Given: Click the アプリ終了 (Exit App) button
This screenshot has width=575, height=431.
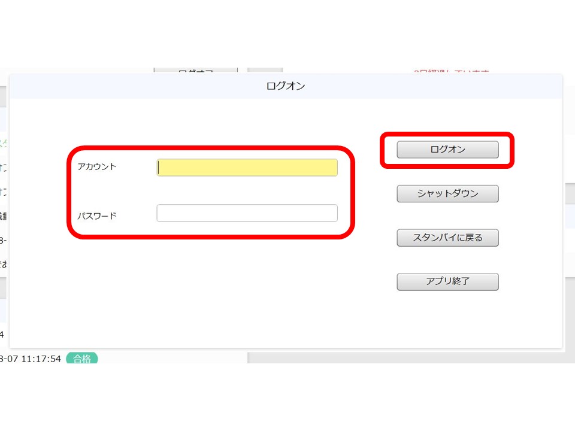Looking at the screenshot, I should click(447, 281).
